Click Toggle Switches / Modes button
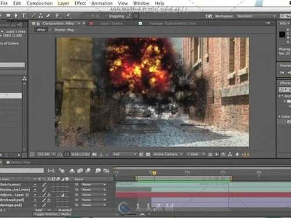Image resolution: width=291 pixels, height=218 pixels. coord(52,214)
